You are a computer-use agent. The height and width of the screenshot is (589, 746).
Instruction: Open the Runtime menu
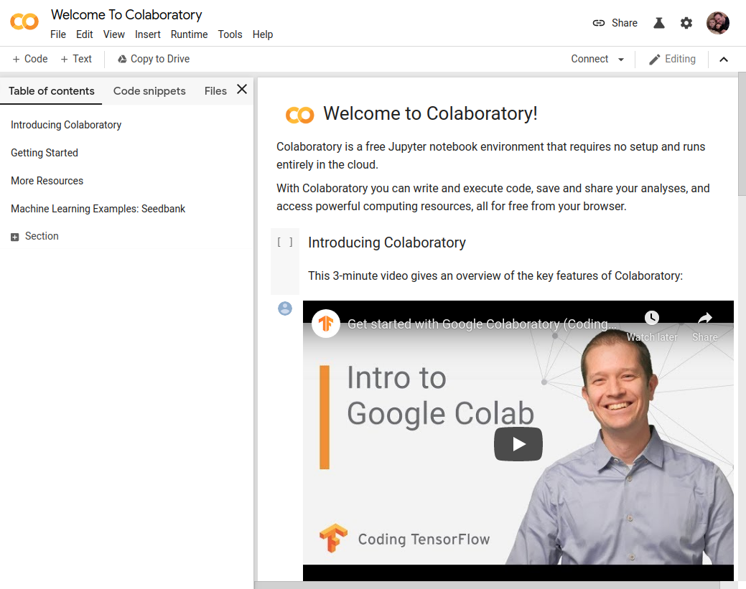tap(189, 34)
